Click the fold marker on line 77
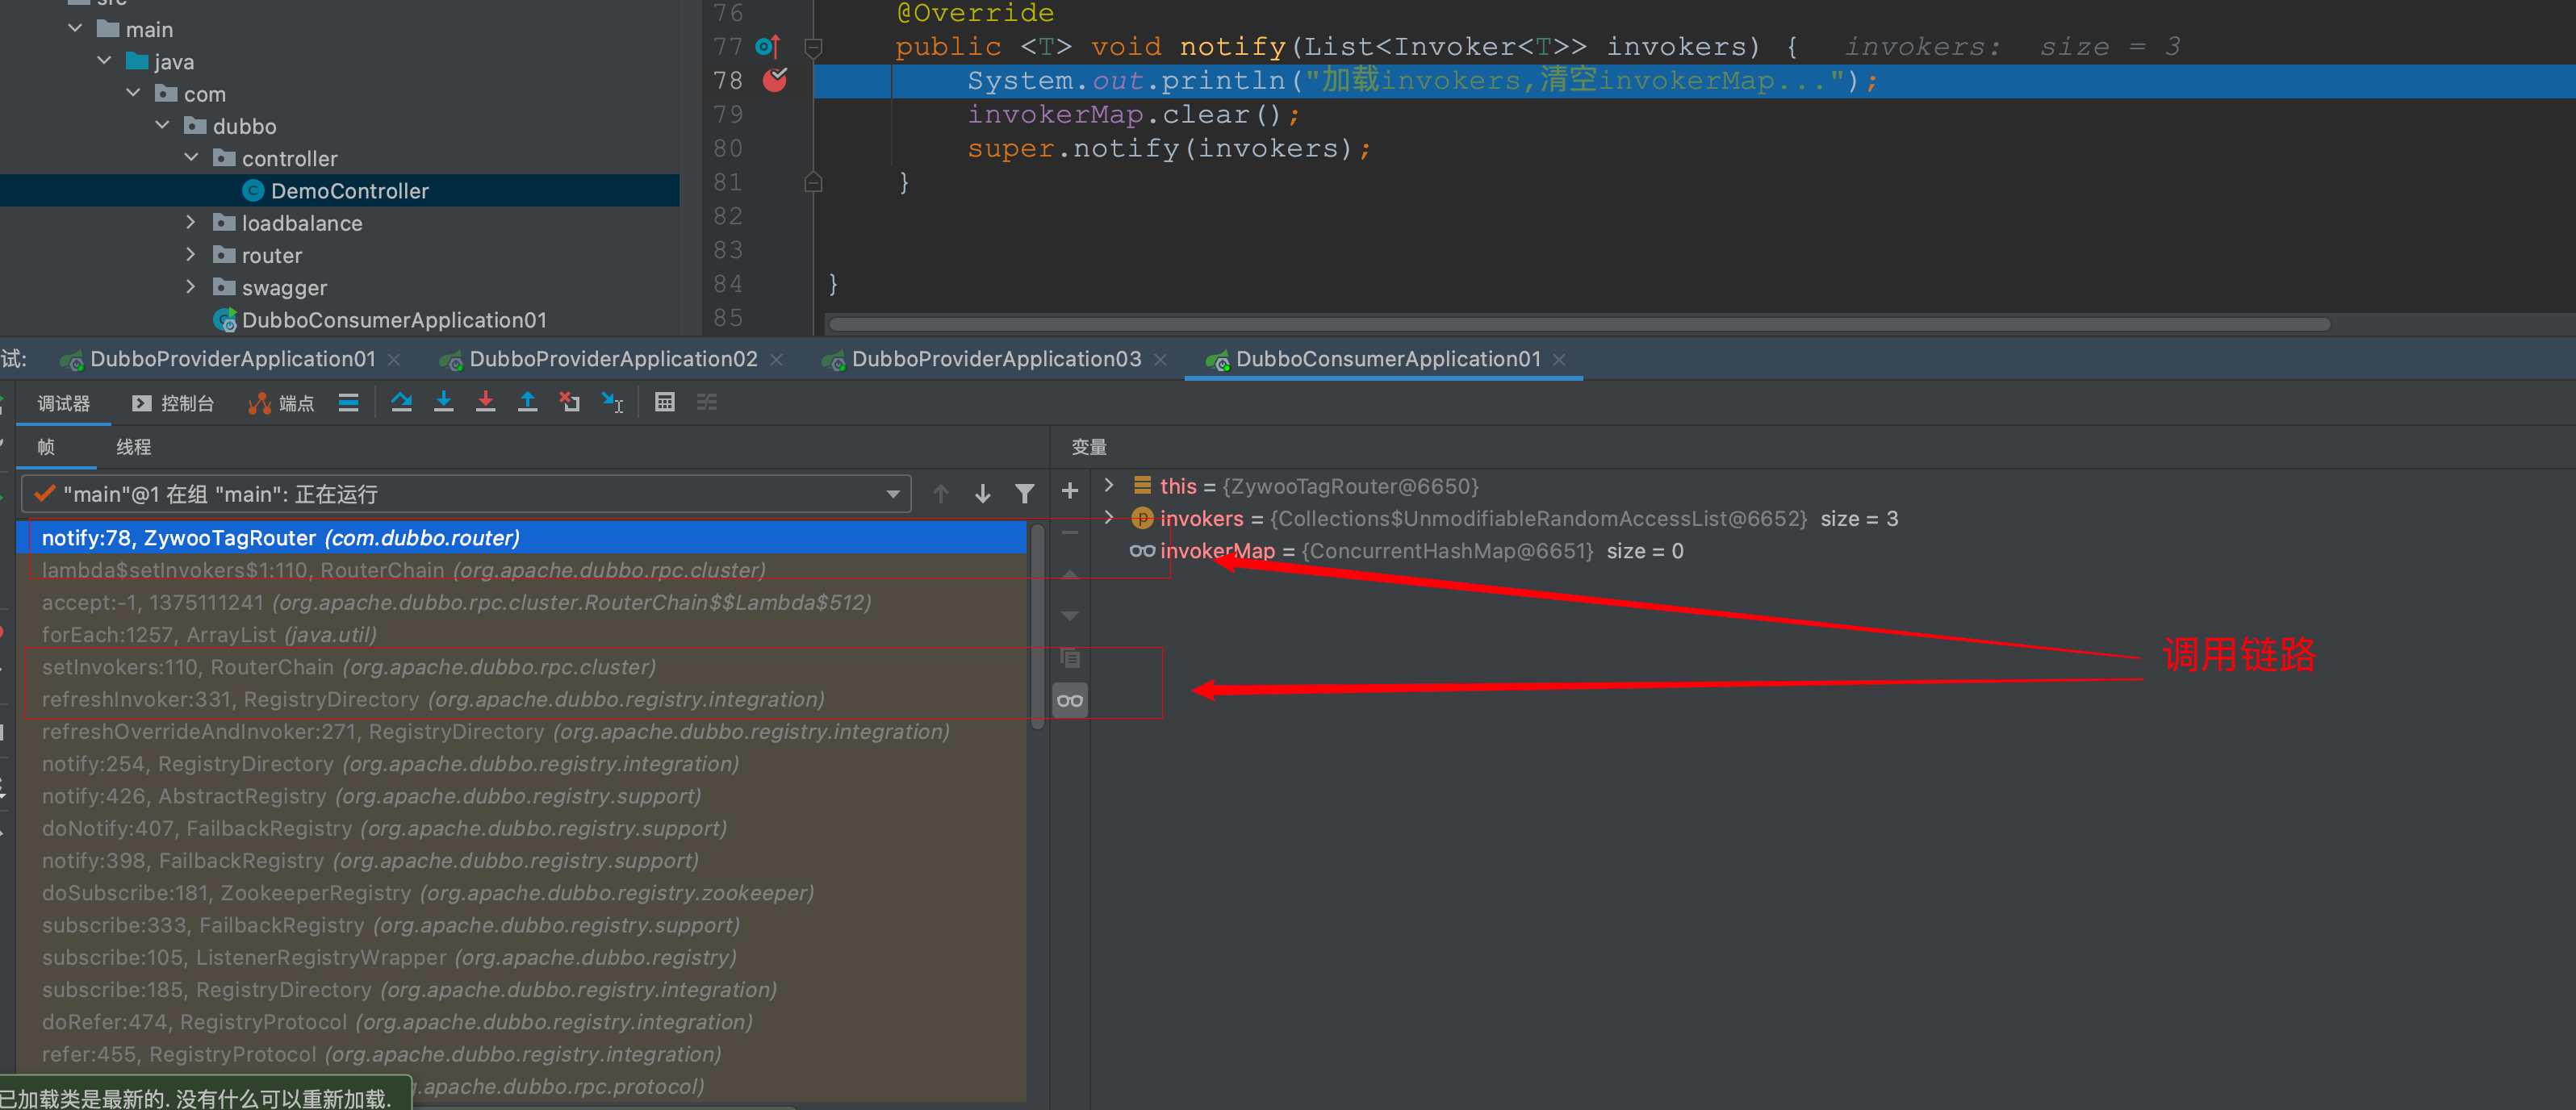 814,47
